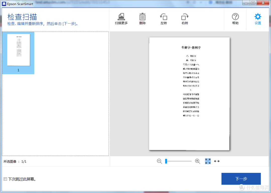Click the scanned page preview
This screenshot has height=193, width=271.
(x=189, y=94)
